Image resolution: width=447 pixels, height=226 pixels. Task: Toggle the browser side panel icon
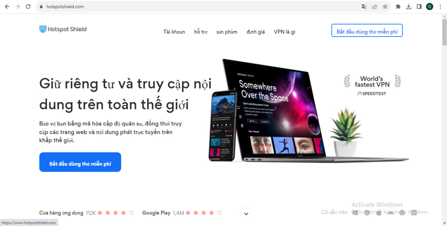coord(419,7)
